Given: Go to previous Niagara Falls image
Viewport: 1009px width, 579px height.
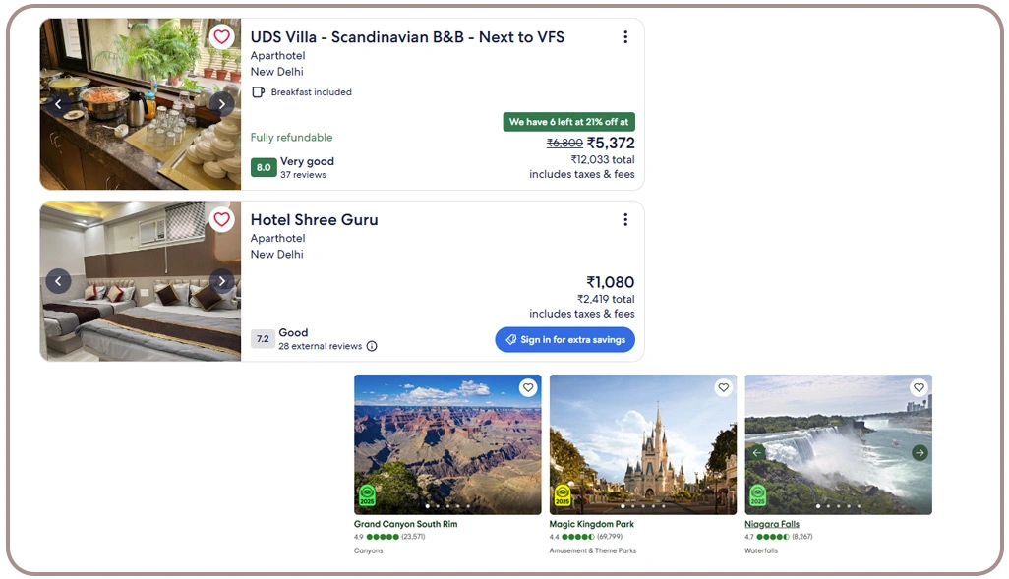Looking at the screenshot, I should point(757,453).
